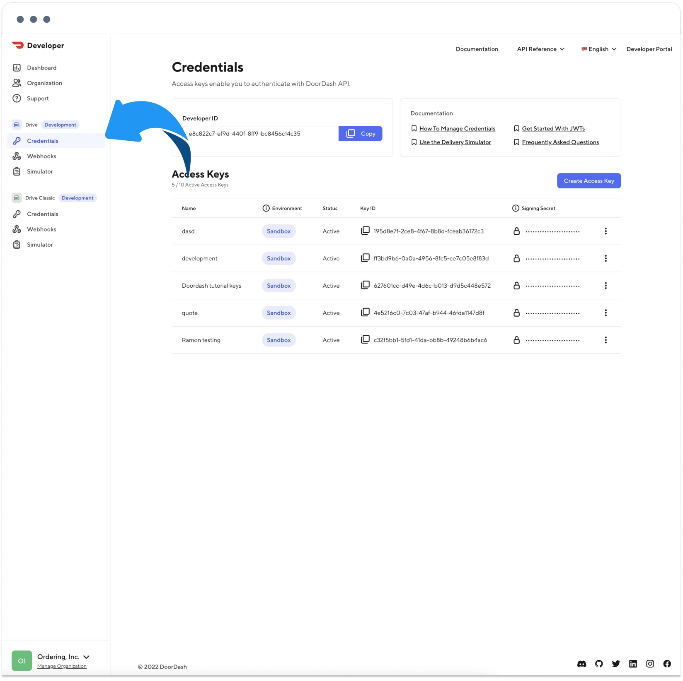The width and height of the screenshot is (683, 681).
Task: Click the 'Ramon testing' key name
Action: point(201,340)
